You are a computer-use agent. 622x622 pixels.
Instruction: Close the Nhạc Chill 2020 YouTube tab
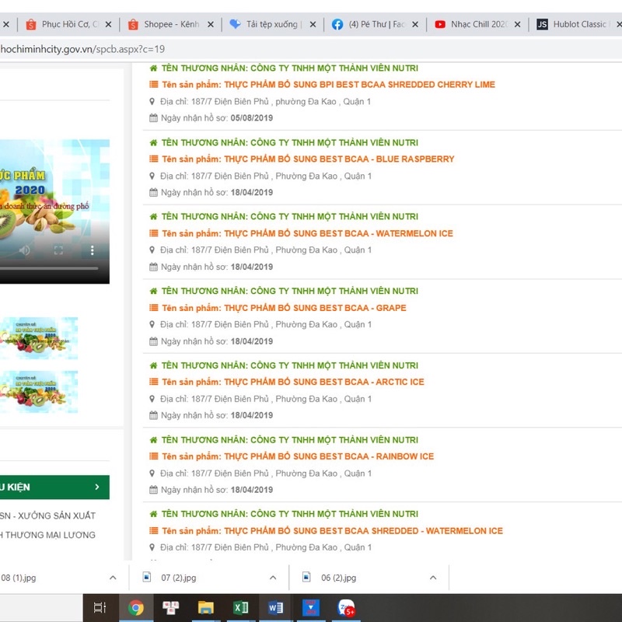point(517,25)
